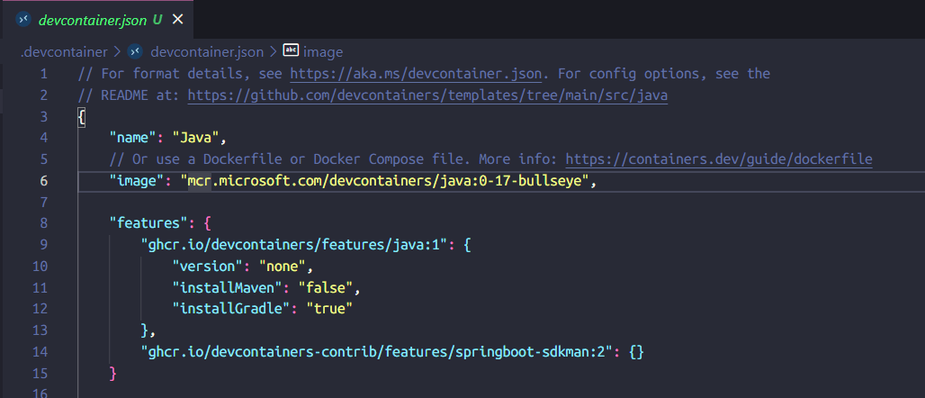Click the "none" value

pyautogui.click(x=282, y=266)
